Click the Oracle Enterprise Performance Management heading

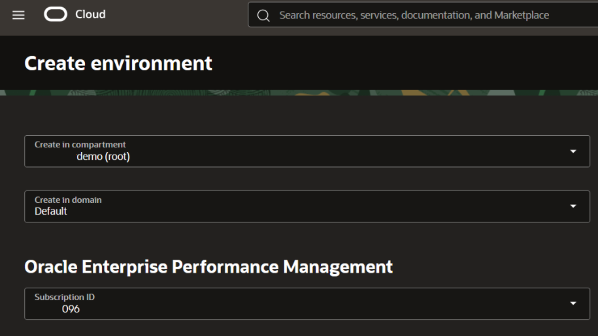208,266
